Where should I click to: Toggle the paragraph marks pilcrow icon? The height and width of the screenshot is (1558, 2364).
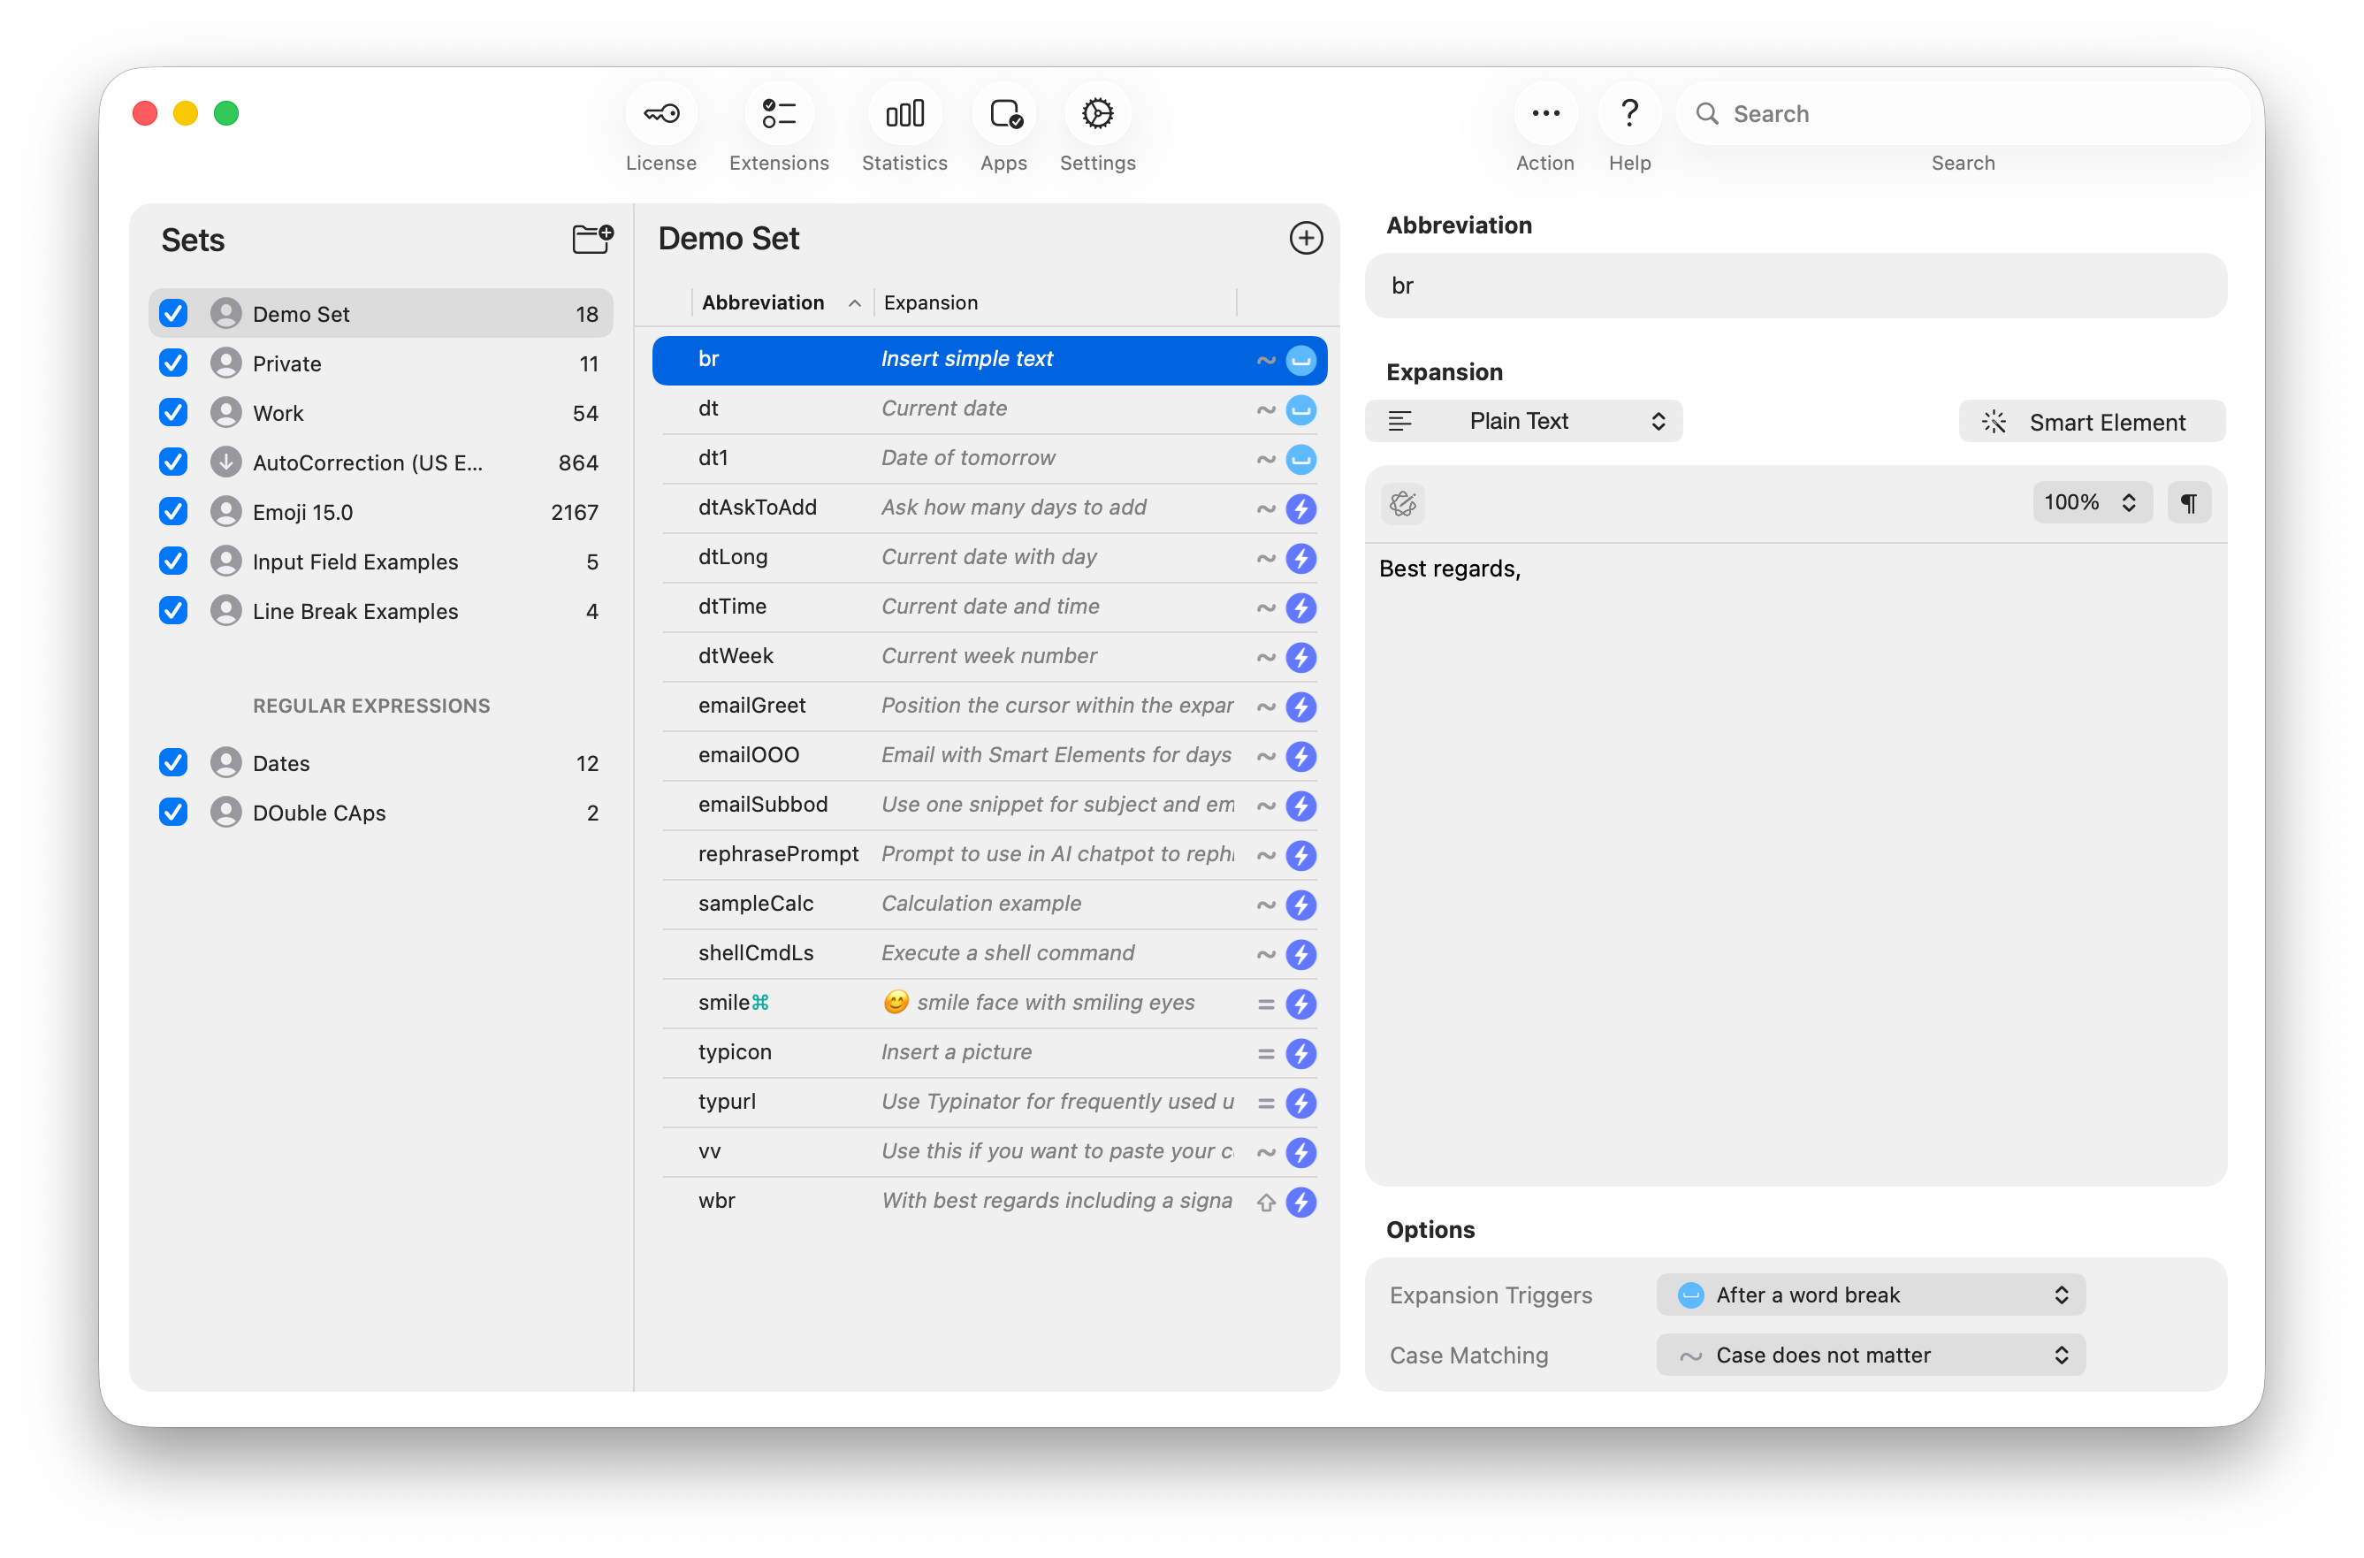click(x=2188, y=503)
